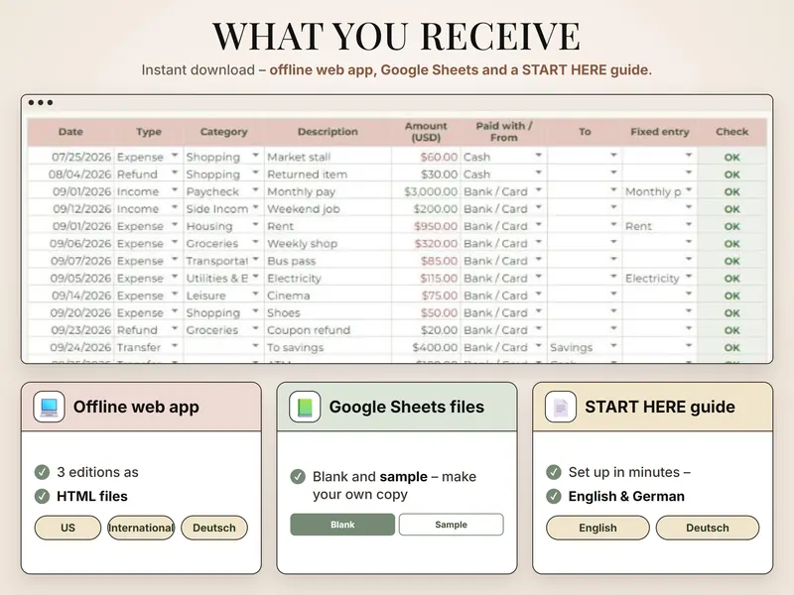Image resolution: width=794 pixels, height=595 pixels.
Task: Open Paid with dropdown for Monthly pay row
Action: point(539,190)
